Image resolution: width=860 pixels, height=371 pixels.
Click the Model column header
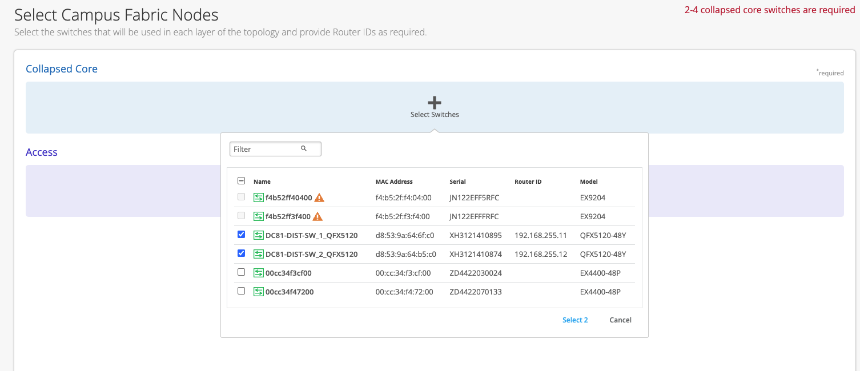[589, 182]
